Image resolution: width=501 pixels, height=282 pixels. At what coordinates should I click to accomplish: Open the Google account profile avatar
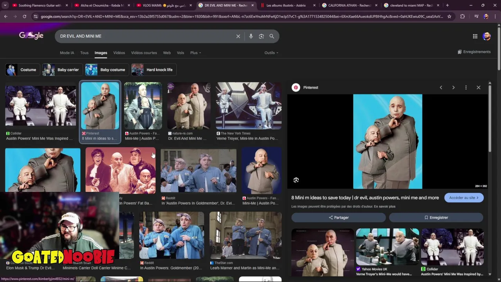pyautogui.click(x=487, y=36)
